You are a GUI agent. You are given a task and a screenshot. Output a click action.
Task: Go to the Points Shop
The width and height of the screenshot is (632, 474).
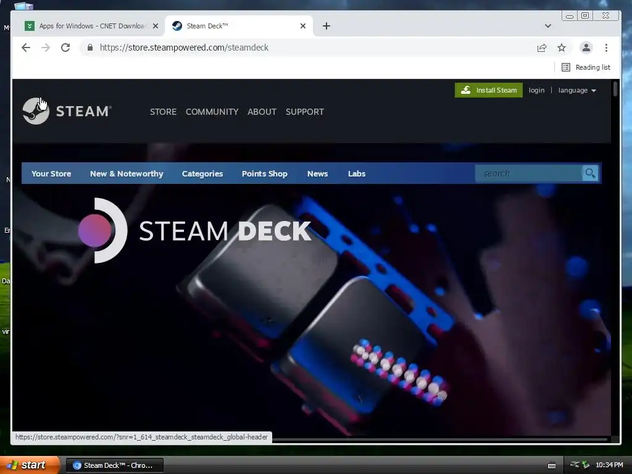coord(264,173)
